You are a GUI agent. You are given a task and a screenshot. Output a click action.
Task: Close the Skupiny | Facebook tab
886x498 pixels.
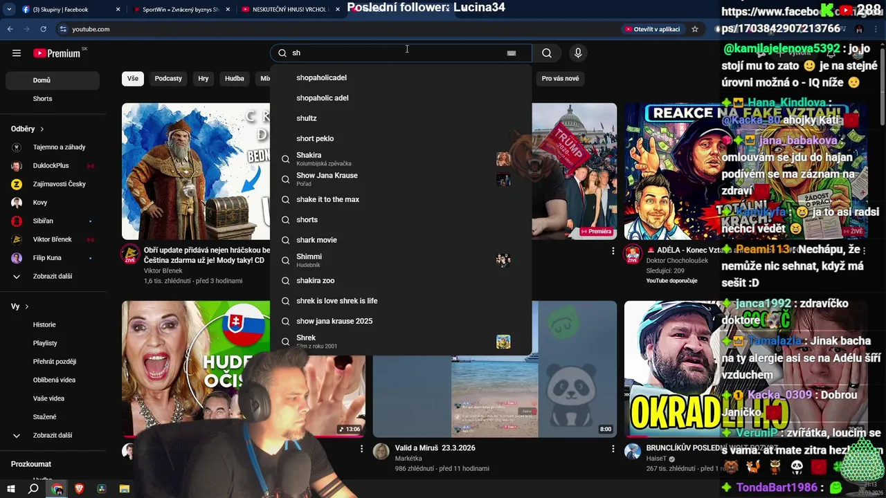tap(118, 10)
